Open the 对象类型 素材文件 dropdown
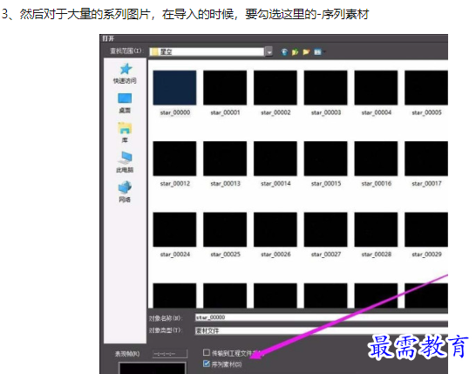 [x=321, y=330]
